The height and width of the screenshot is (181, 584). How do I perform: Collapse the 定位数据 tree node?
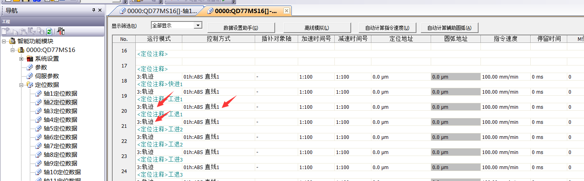(x=21, y=85)
